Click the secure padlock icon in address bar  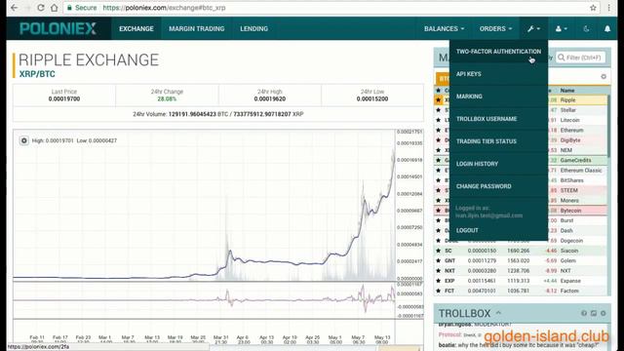69,8
